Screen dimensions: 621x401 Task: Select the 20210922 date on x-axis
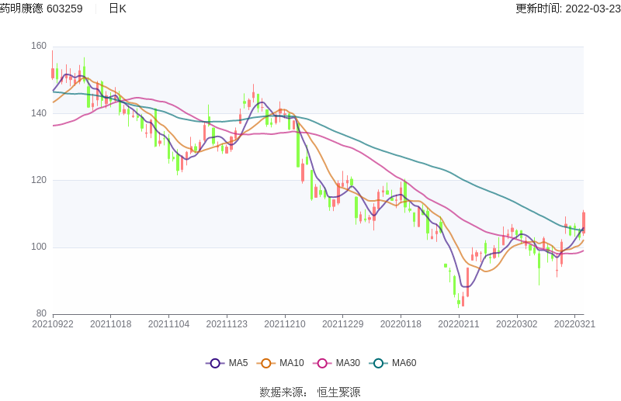point(53,324)
